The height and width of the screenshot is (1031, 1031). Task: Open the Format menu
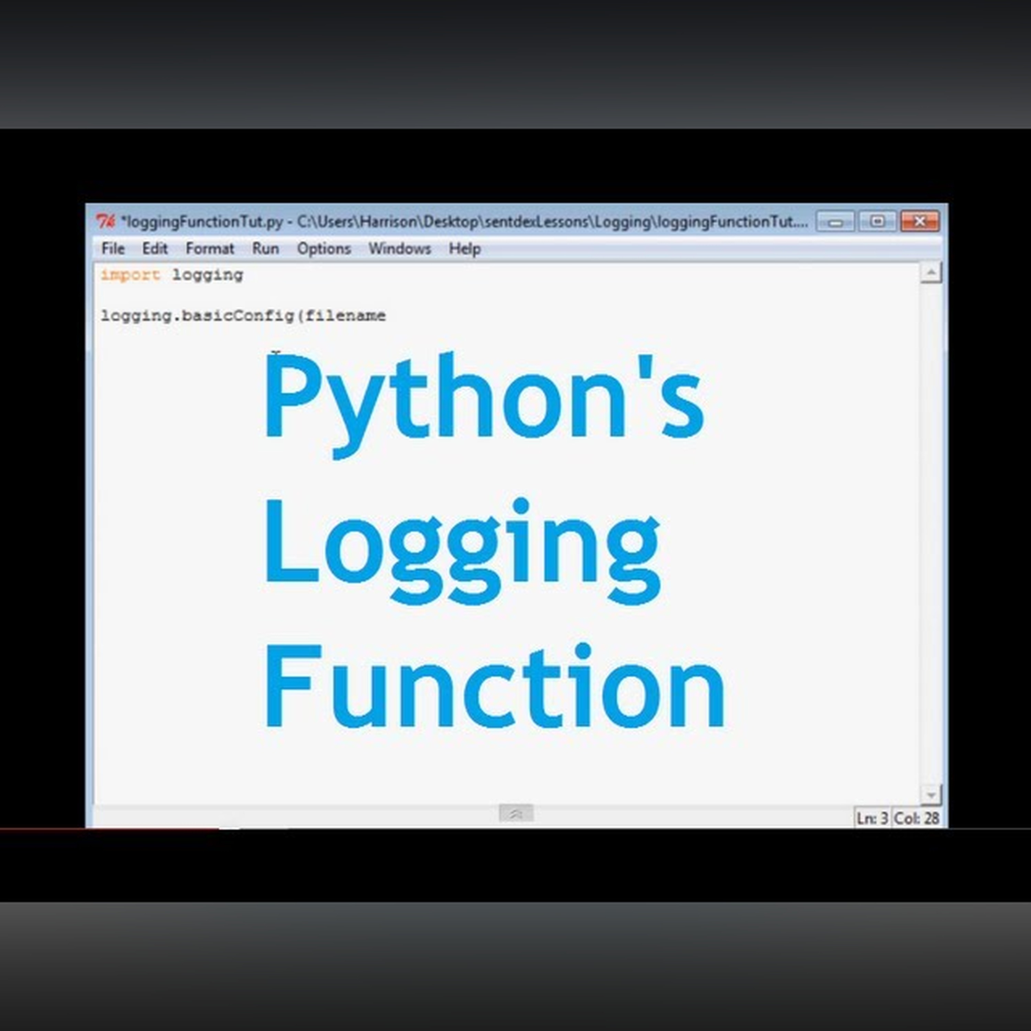[x=210, y=249]
